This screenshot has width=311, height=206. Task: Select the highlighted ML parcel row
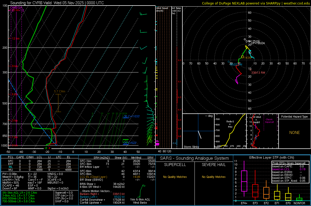pos(40,167)
